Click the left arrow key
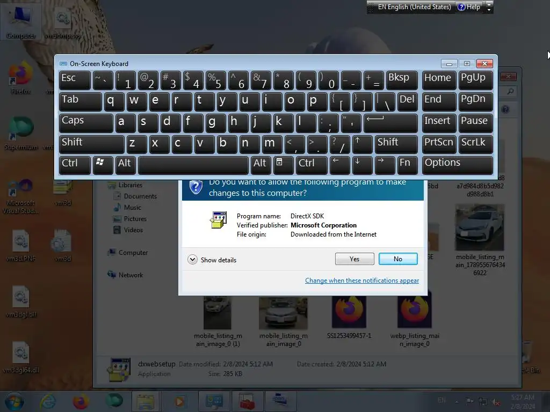Screen dimensions: 550x412 (x=339, y=165)
